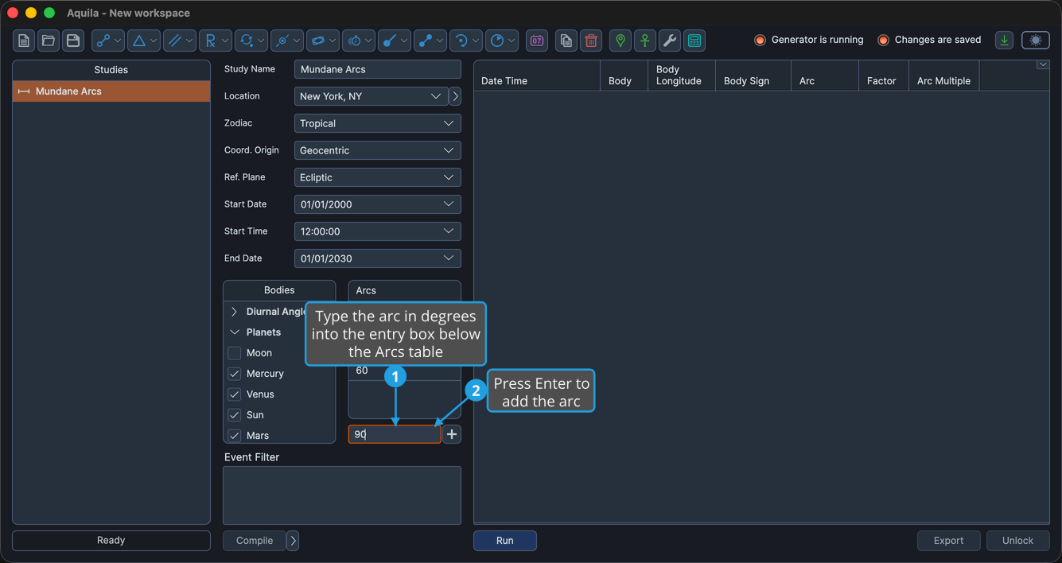Screen dimensions: 1062x563
Task: Open the teal calculator icon
Action: pyautogui.click(x=694, y=41)
